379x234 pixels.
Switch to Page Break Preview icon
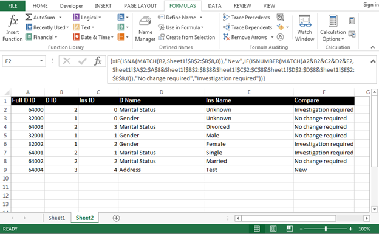[290, 229]
